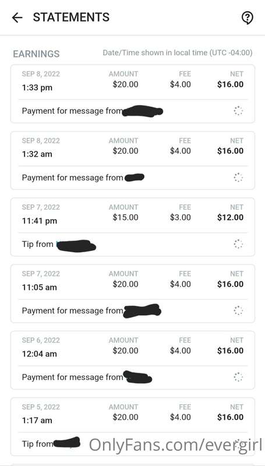Open the Sep 7 11:41 pm tip card
265x466 pixels.
(x=133, y=227)
